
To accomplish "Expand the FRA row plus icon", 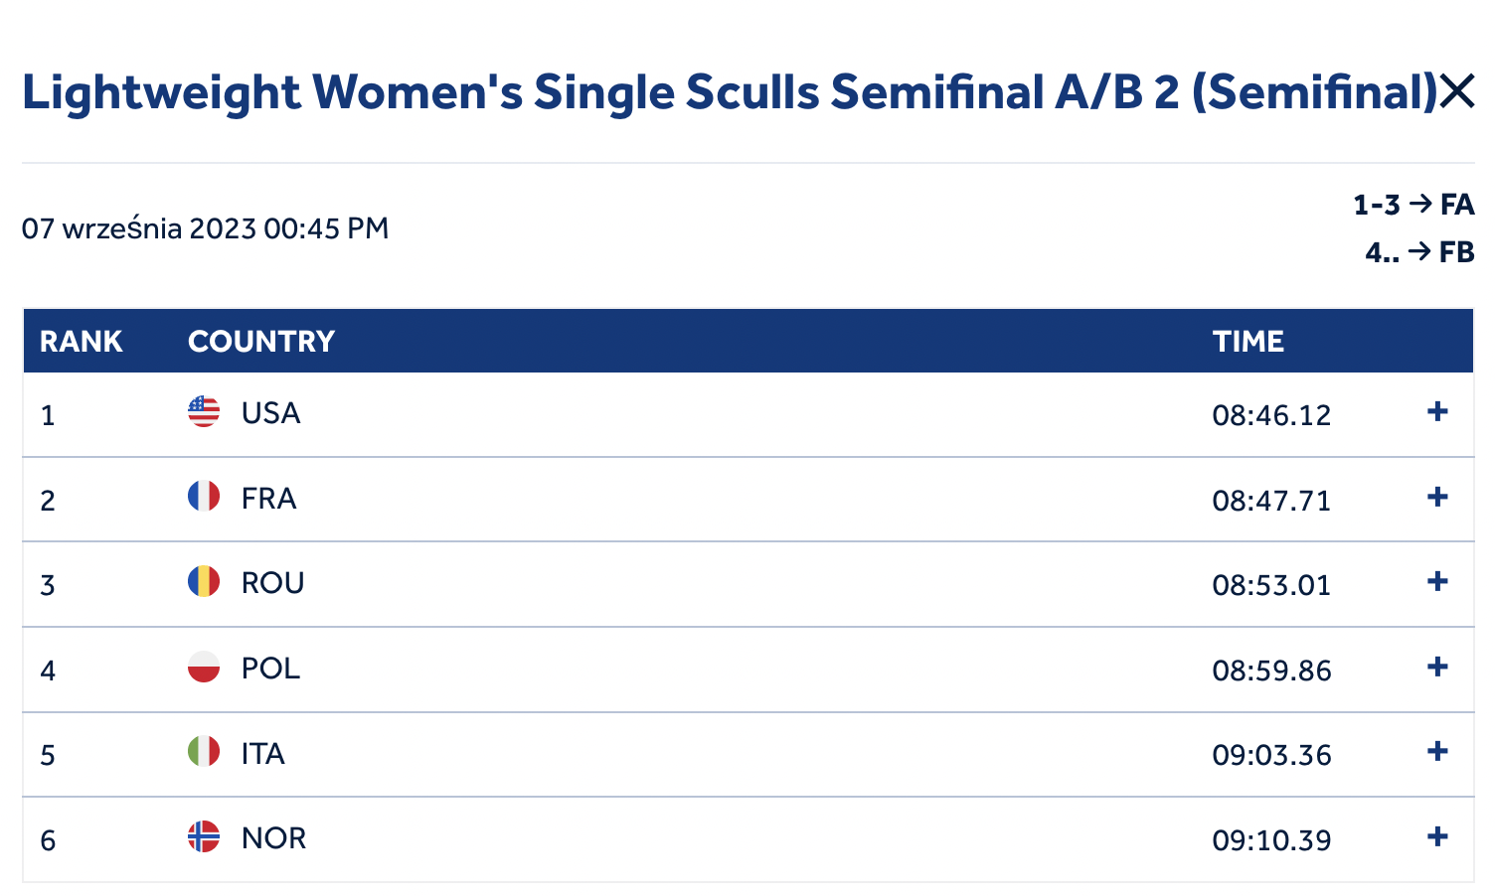I will (x=1437, y=497).
